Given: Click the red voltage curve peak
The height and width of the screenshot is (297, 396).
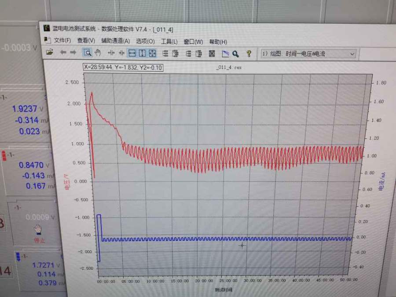Looking at the screenshot, I should point(92,93).
